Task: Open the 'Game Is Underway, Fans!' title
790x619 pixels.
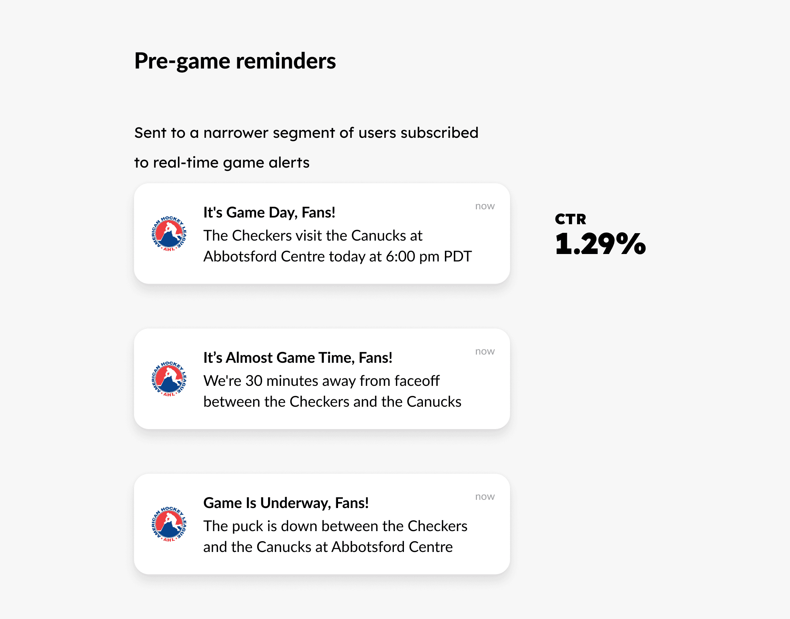Action: (286, 503)
